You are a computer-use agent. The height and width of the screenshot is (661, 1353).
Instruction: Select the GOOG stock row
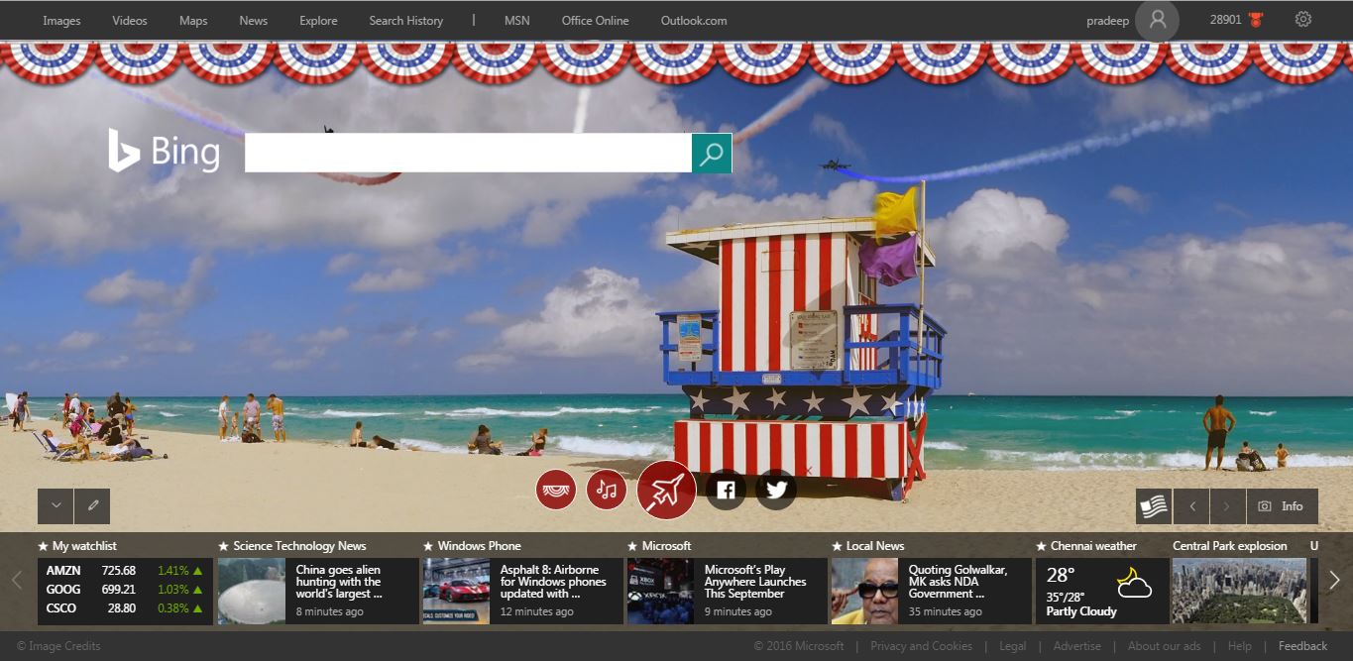pos(125,590)
